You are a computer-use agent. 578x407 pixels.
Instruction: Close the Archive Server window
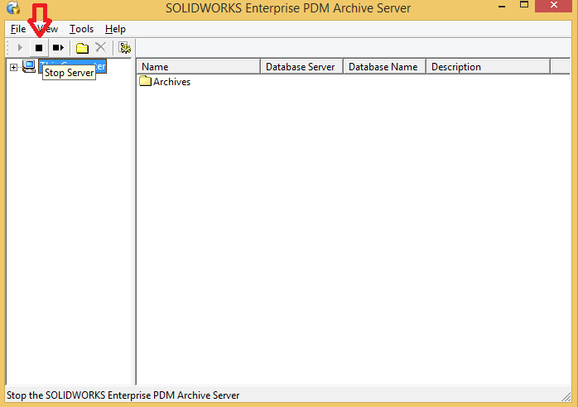(554, 6)
